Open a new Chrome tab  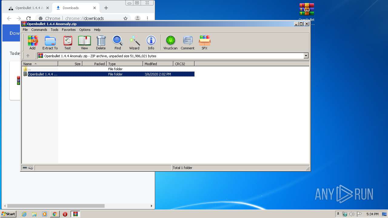click(106, 8)
